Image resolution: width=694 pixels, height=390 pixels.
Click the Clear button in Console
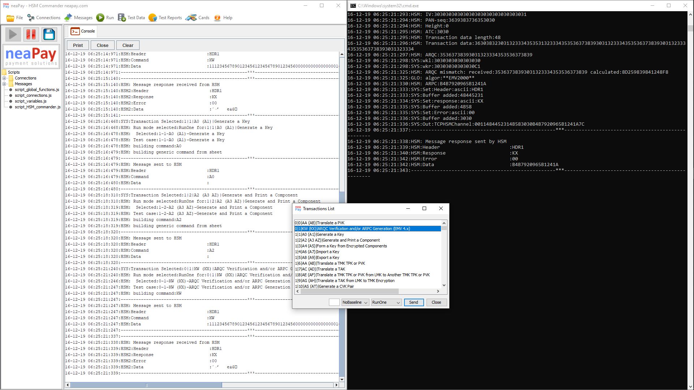128,45
